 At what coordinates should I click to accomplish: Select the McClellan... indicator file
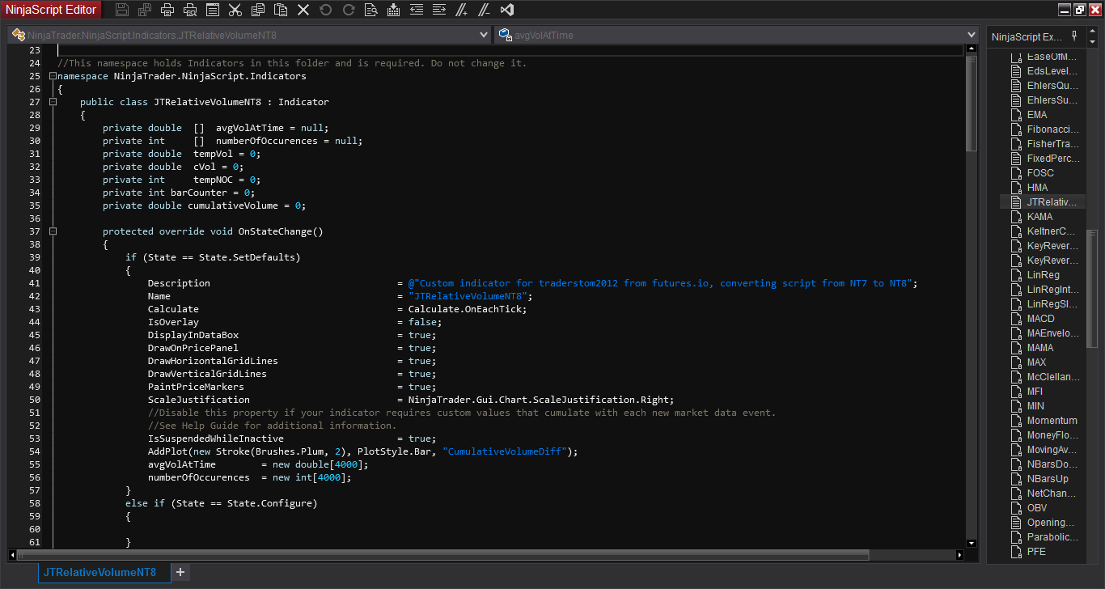1045,377
